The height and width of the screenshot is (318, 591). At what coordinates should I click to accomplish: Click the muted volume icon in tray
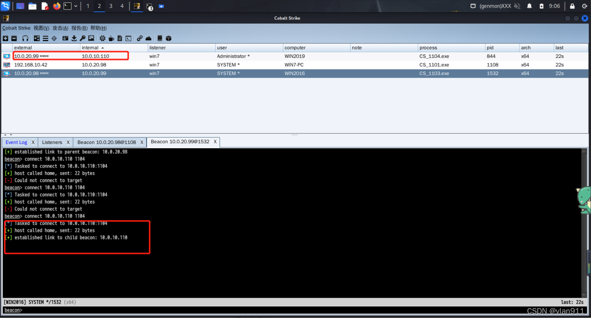point(517,6)
